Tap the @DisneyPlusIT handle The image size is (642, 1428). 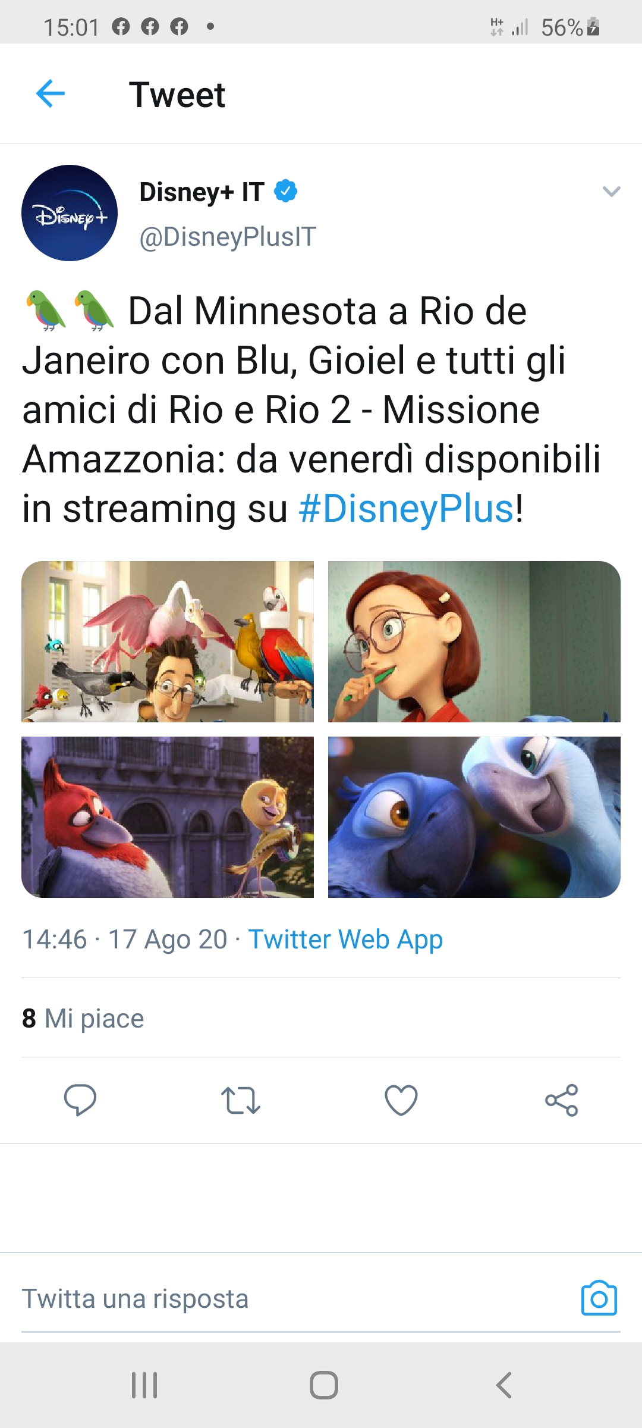coord(228,237)
